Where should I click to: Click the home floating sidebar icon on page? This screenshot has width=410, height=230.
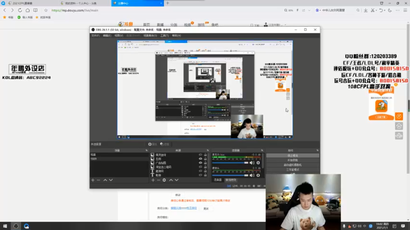[x=399, y=126]
